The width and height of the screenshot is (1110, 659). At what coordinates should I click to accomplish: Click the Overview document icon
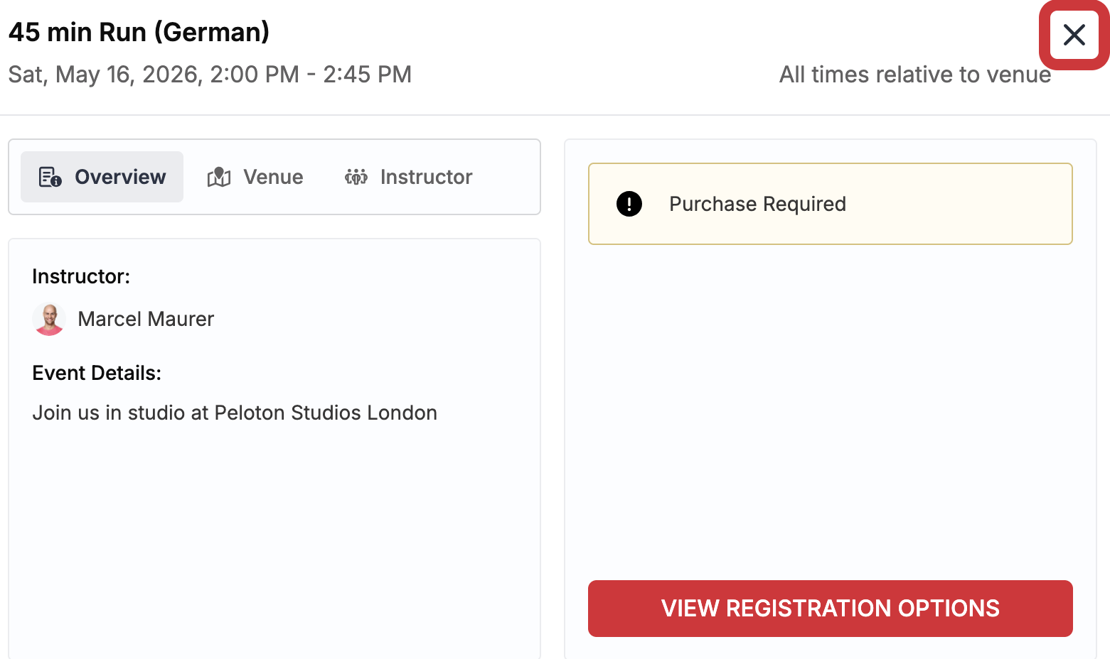click(50, 177)
